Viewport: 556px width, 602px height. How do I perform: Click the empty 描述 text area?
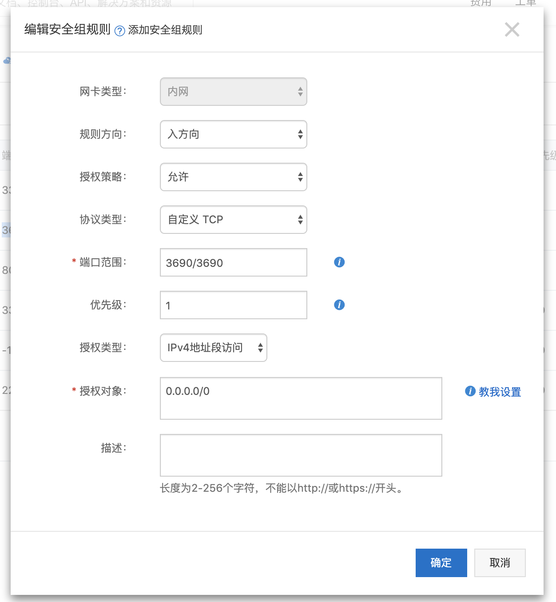(x=301, y=455)
